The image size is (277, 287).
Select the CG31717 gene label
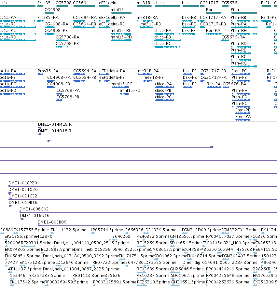tap(209, 3)
